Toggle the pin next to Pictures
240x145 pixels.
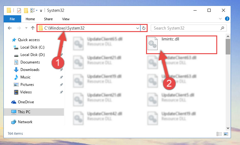(x=61, y=85)
